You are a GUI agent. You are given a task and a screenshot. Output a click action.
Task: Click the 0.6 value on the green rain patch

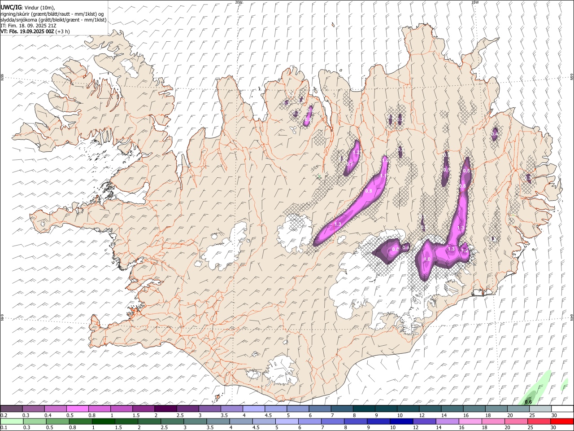click(528, 402)
